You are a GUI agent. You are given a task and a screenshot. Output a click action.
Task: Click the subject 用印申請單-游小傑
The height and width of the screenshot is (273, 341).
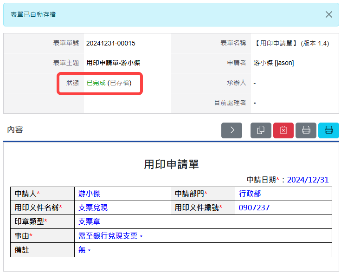113,63
